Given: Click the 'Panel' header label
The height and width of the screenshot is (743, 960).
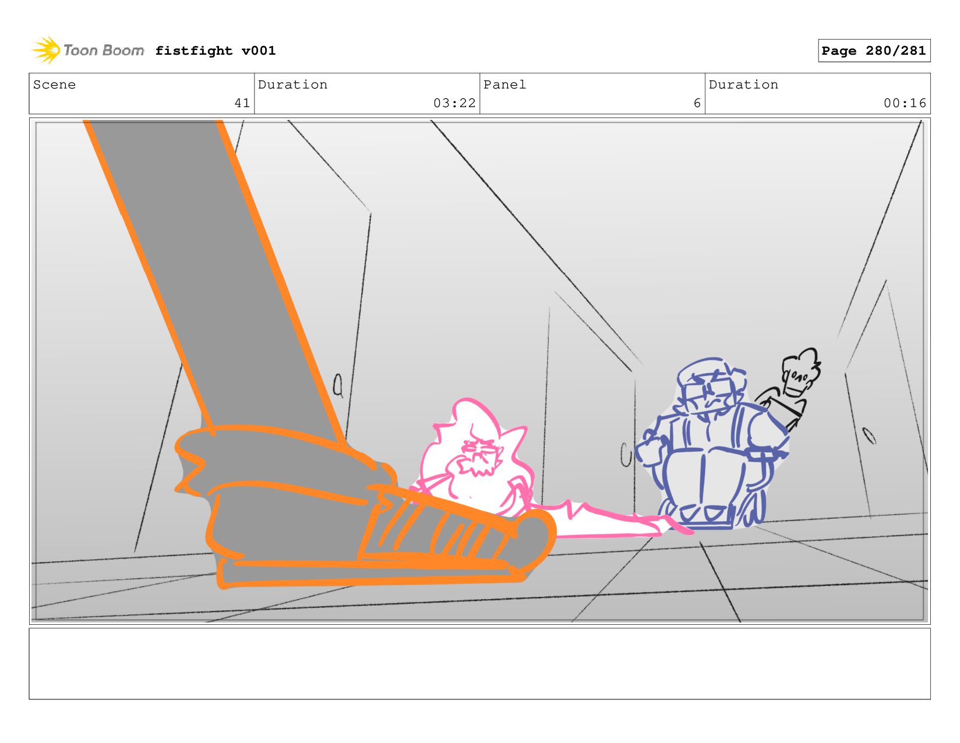Looking at the screenshot, I should 504,84.
